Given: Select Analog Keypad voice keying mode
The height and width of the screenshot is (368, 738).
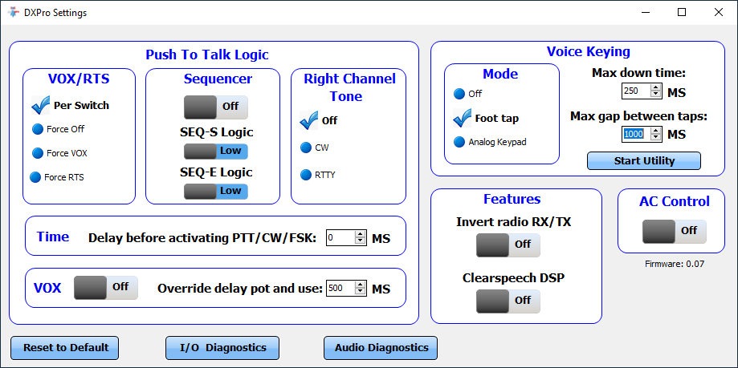Looking at the screenshot, I should pos(490,142).
